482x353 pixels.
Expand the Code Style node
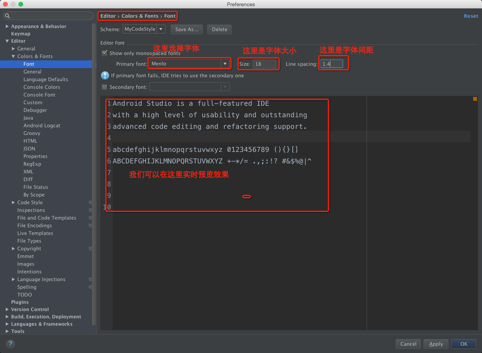tap(13, 203)
